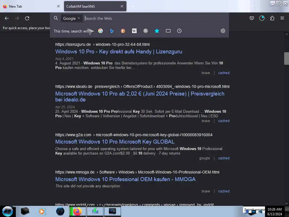Click 'Aug 4, 2021' date text
The width and height of the screenshot is (289, 217).
click(x=64, y=59)
